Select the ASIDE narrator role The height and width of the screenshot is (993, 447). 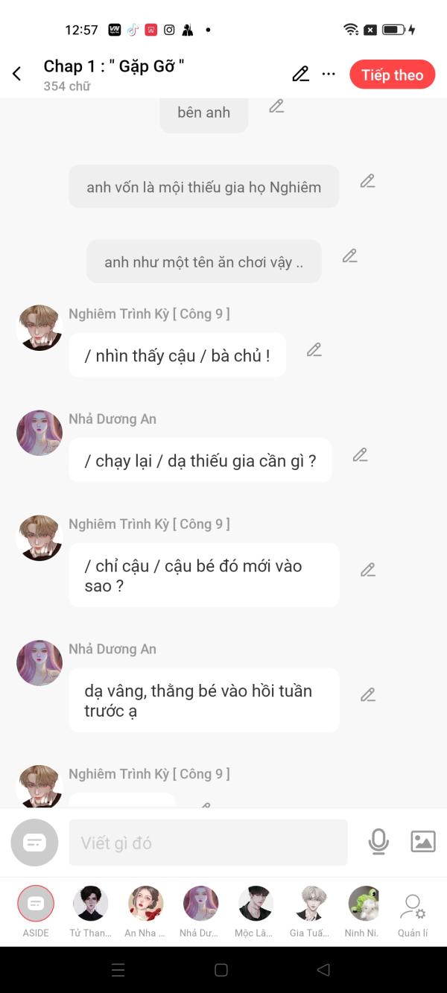coord(36,912)
